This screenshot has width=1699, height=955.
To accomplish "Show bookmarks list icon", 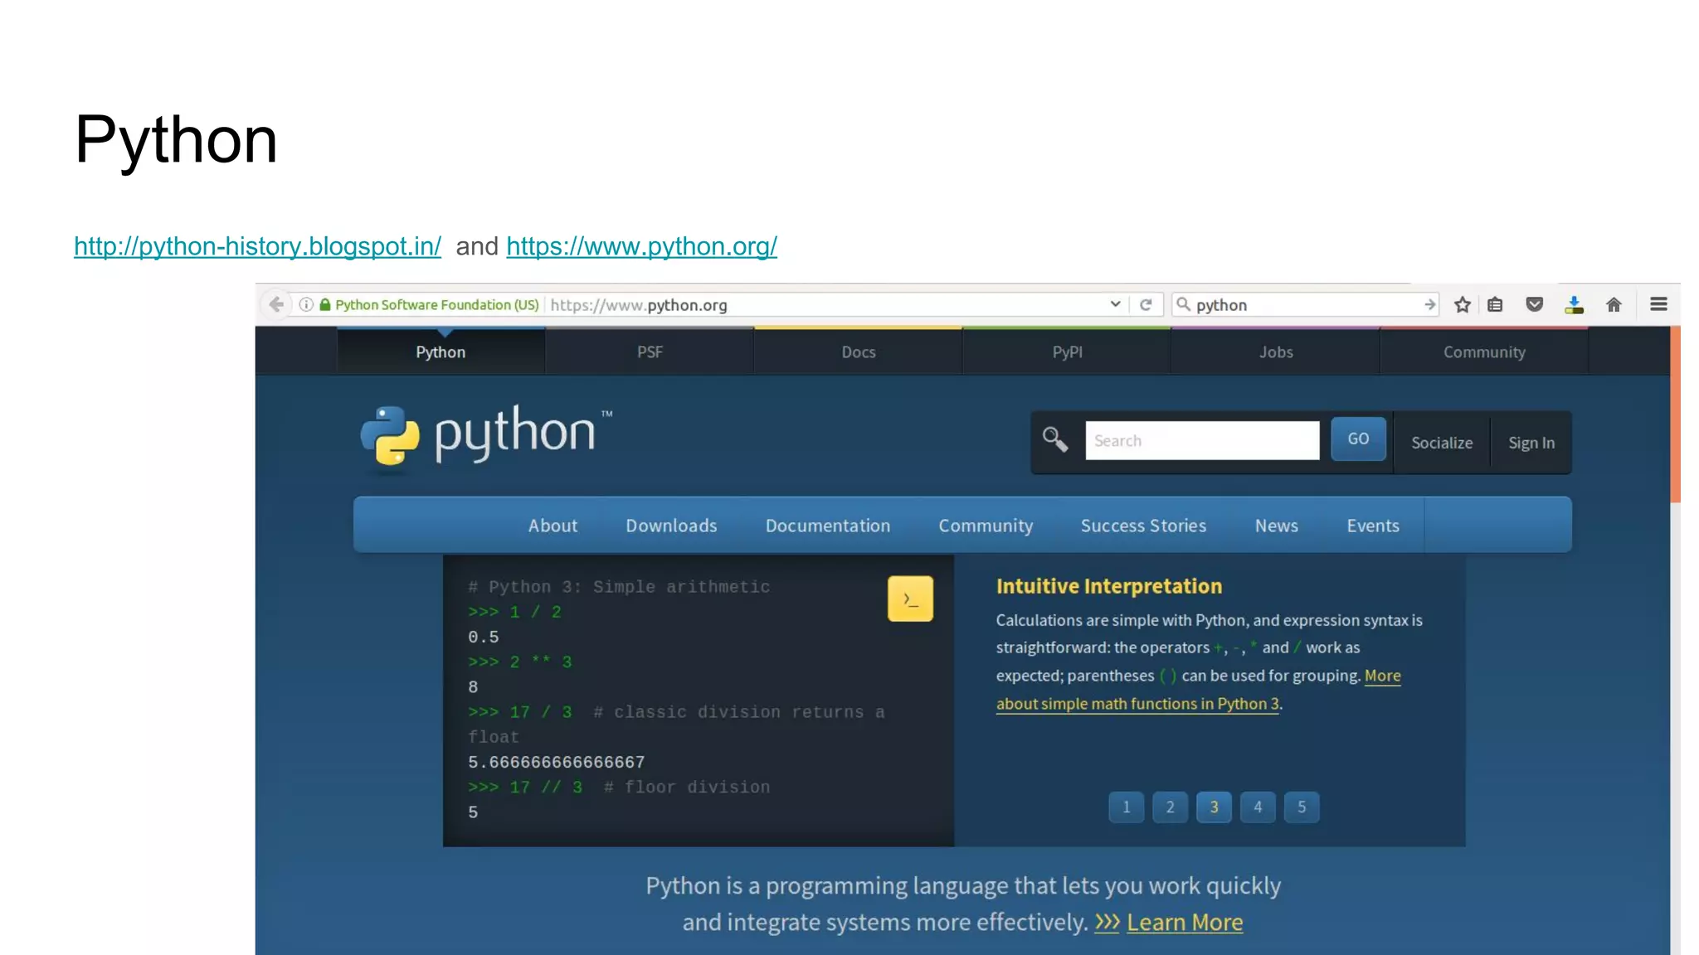I will click(x=1495, y=305).
